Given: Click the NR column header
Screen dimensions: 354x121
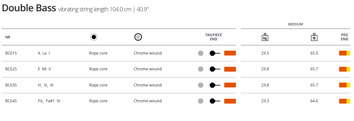Looking at the screenshot, I should tap(8, 37).
